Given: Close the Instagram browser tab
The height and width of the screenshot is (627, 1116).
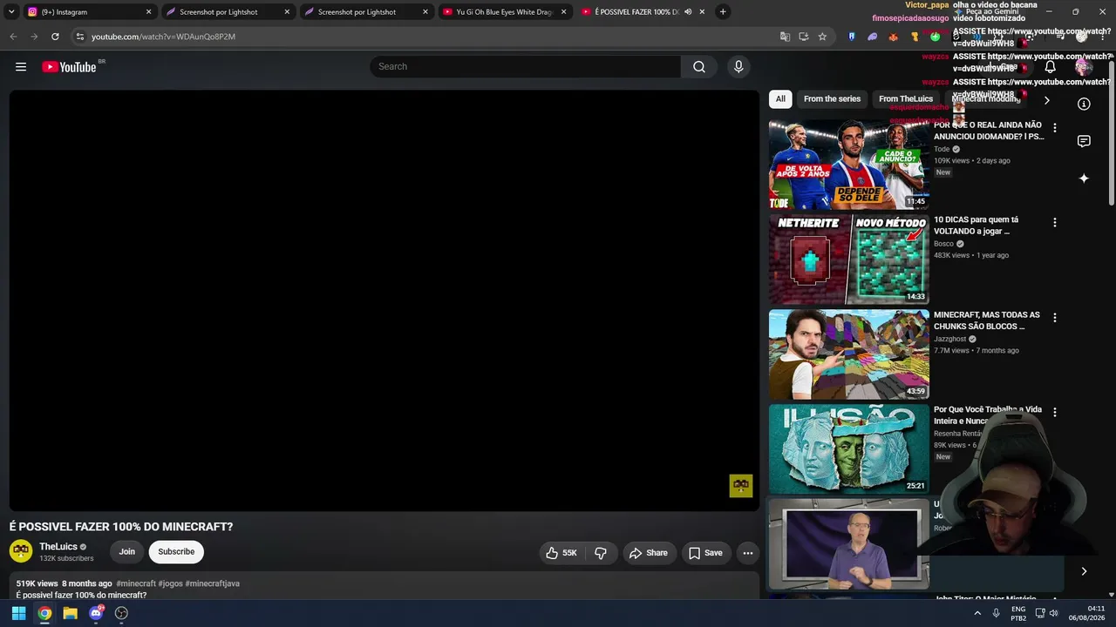Looking at the screenshot, I should pyautogui.click(x=148, y=12).
